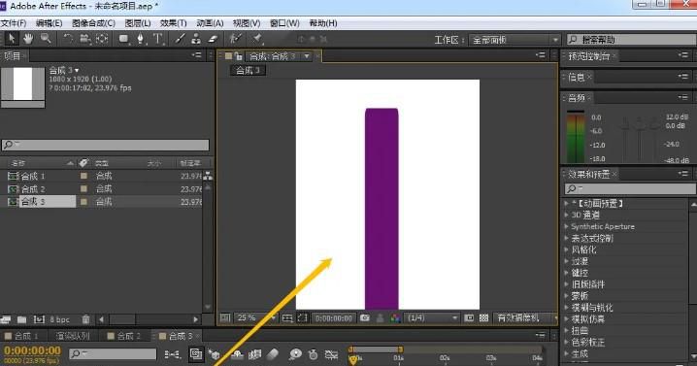Click the 合成 3 breadcrumb in viewer

(249, 70)
